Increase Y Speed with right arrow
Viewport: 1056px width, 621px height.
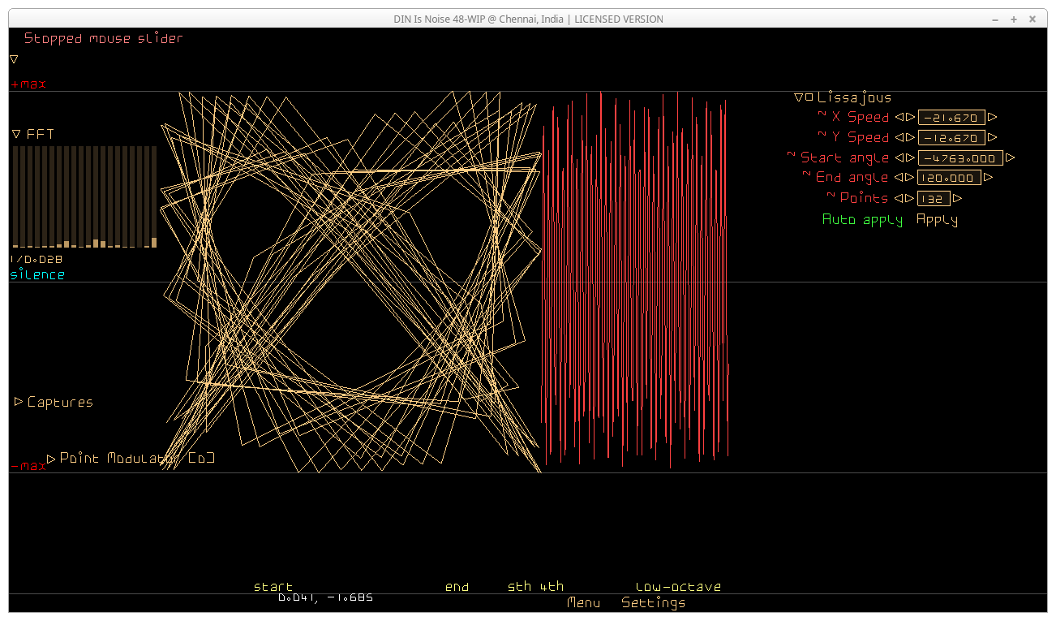[910, 137]
